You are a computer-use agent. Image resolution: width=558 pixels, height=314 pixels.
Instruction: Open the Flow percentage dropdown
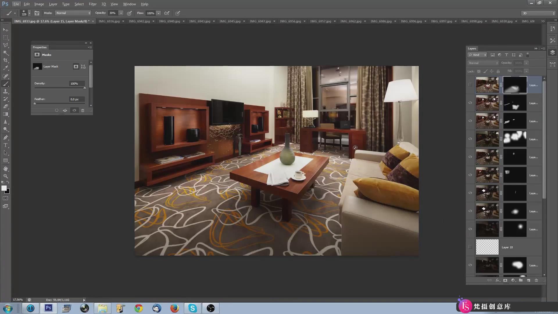tap(158, 13)
